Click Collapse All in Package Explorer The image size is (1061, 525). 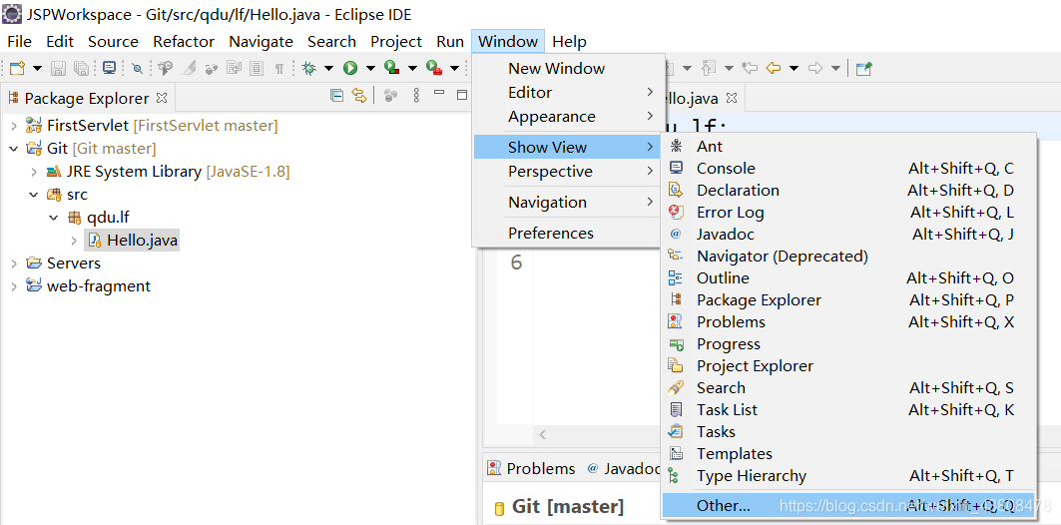(336, 96)
